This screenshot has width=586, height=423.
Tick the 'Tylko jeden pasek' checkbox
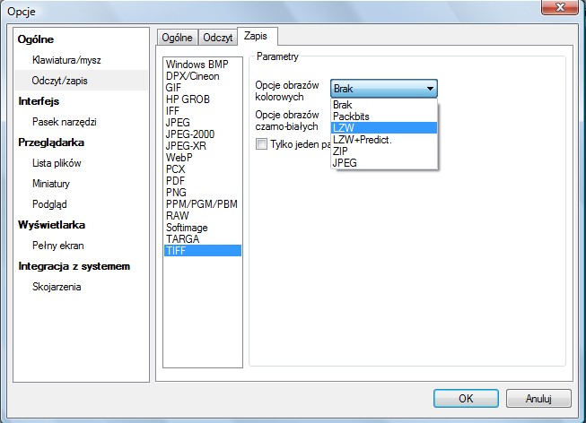[262, 143]
